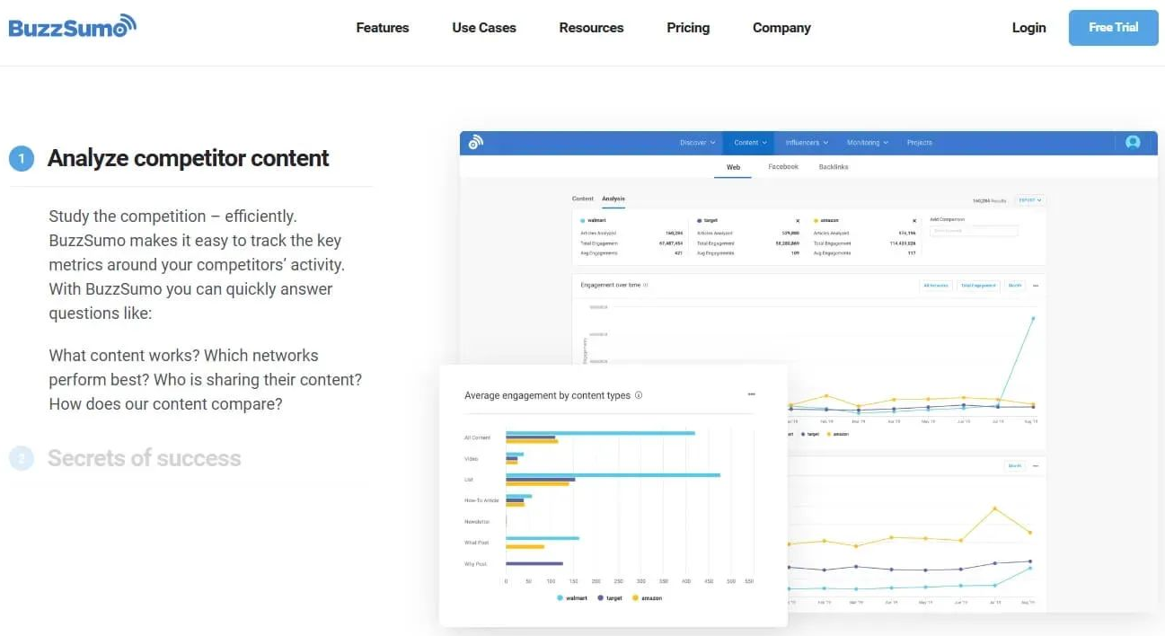This screenshot has height=636, width=1165.
Task: Click the Free Trial button
Action: [x=1113, y=27]
